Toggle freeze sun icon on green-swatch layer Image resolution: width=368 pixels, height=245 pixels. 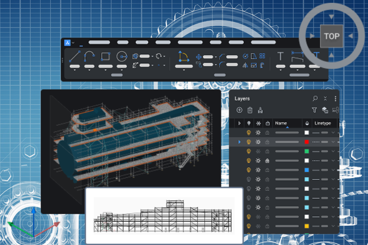[x=258, y=151]
